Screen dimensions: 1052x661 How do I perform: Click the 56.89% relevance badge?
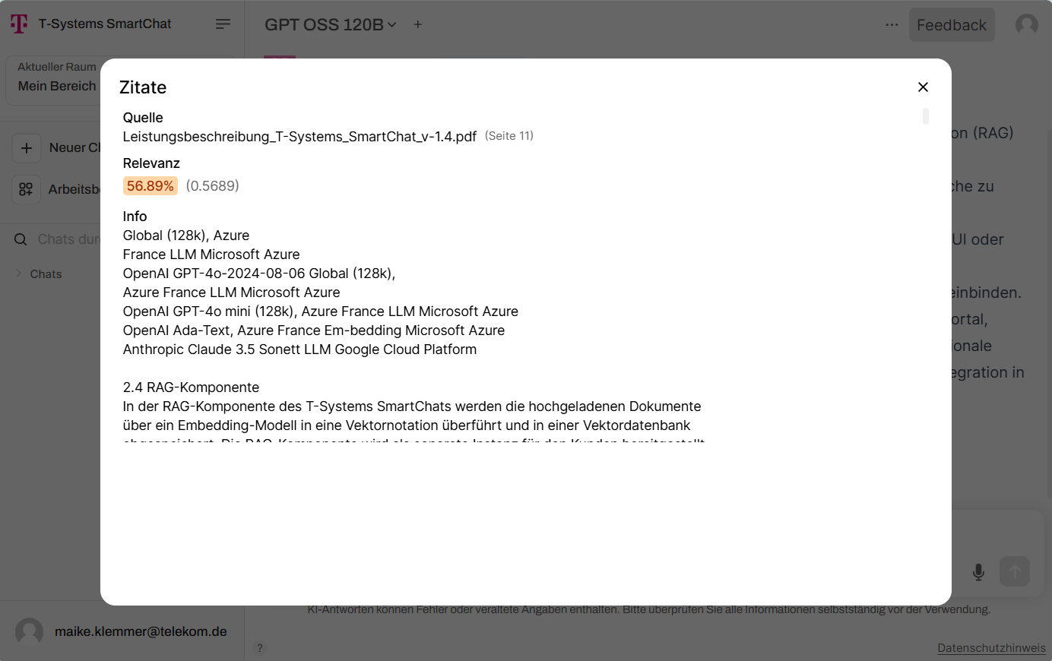pyautogui.click(x=151, y=186)
